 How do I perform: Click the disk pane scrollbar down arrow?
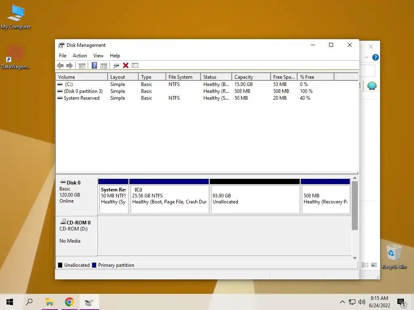click(x=355, y=258)
